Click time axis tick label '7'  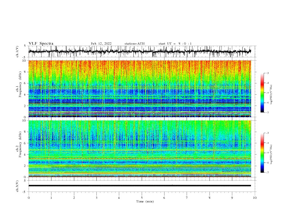point(187,198)
